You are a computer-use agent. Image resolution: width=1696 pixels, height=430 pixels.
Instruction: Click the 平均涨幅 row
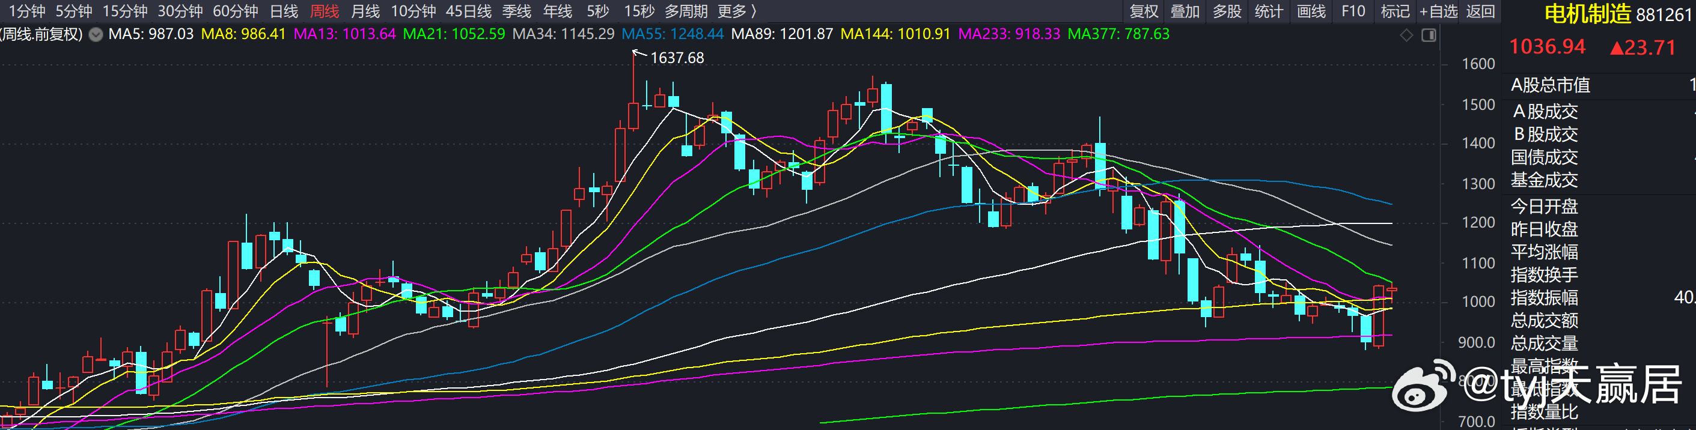point(1602,252)
